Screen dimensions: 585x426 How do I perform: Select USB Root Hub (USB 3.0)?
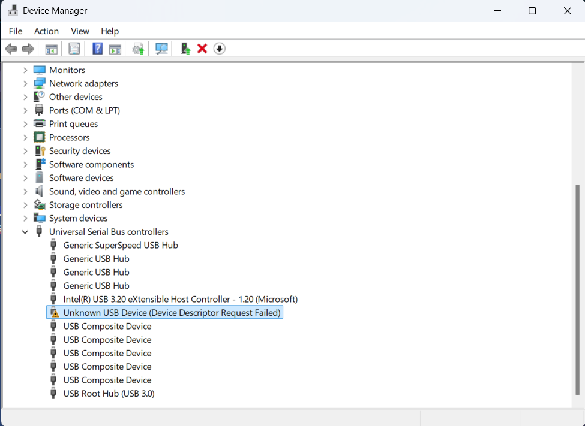point(109,393)
